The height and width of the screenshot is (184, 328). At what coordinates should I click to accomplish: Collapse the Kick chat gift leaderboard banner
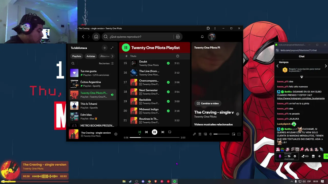302,77
